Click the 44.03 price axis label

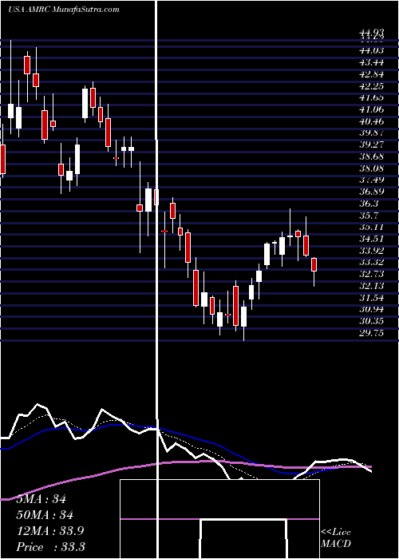371,50
